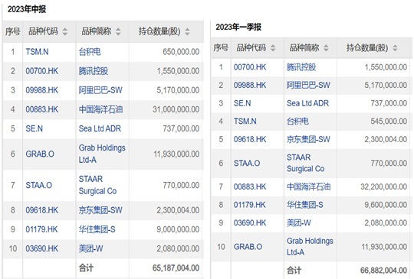
Task: Click 腾讯控股 link in right table
Action: click(301, 67)
